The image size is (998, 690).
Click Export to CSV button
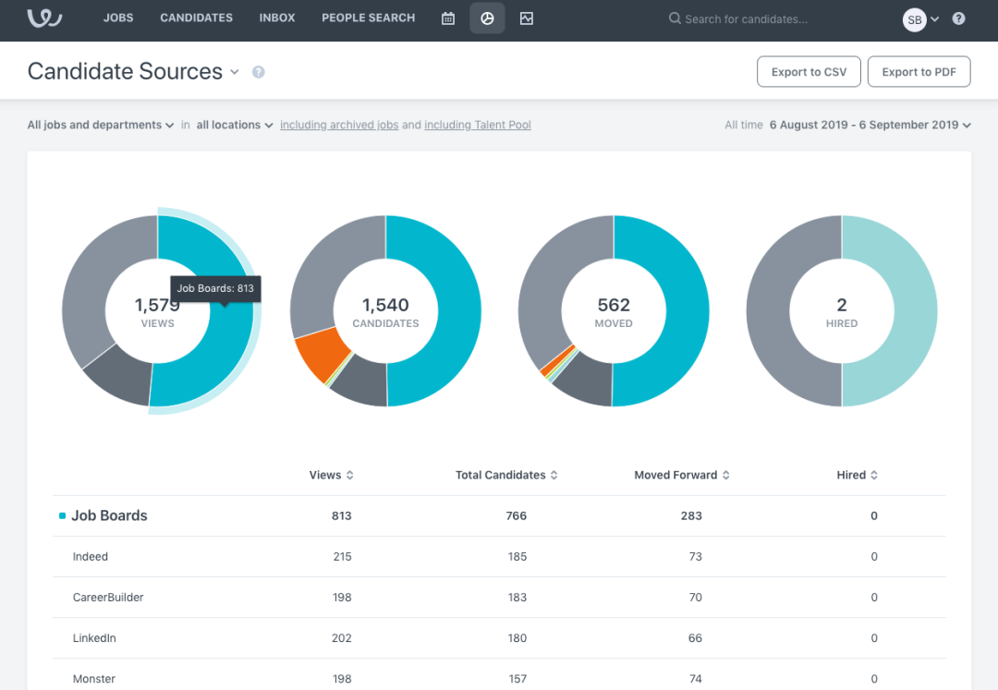(809, 72)
